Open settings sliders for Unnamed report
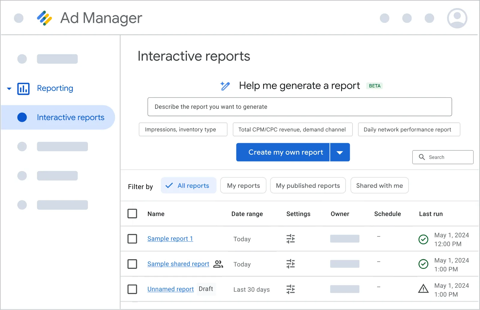 (x=290, y=289)
